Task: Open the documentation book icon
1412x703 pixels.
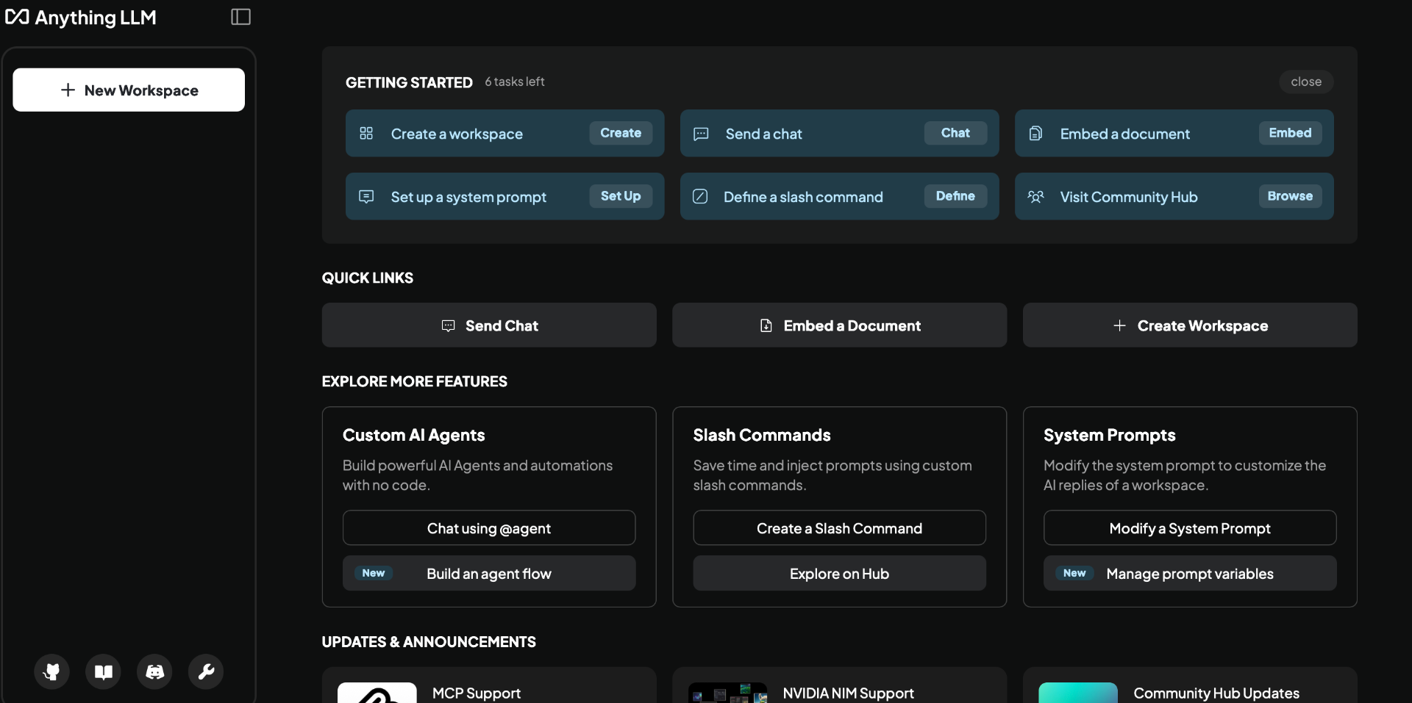Action: pyautogui.click(x=103, y=671)
